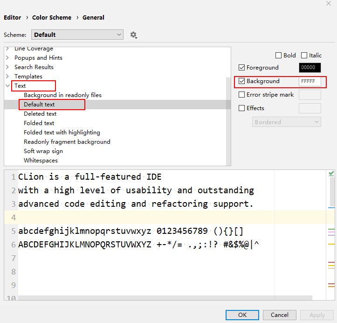The height and width of the screenshot is (323, 337).
Task: Uncheck the Background checkbox
Action: click(241, 81)
